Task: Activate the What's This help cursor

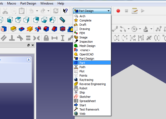Action: pyautogui.click(x=65, y=11)
